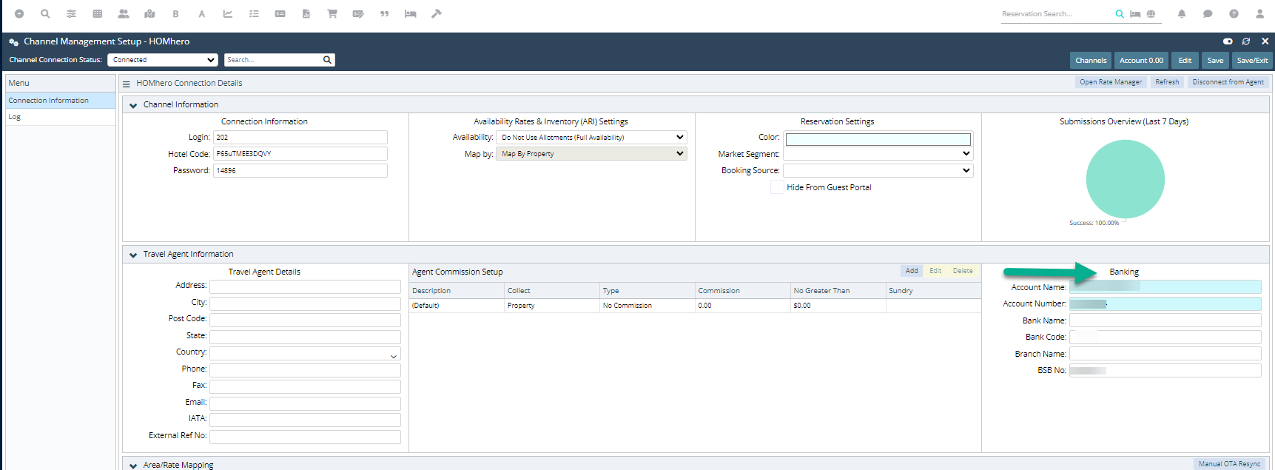Click the Hotel Code input field
This screenshot has height=470, width=1275.
(300, 154)
